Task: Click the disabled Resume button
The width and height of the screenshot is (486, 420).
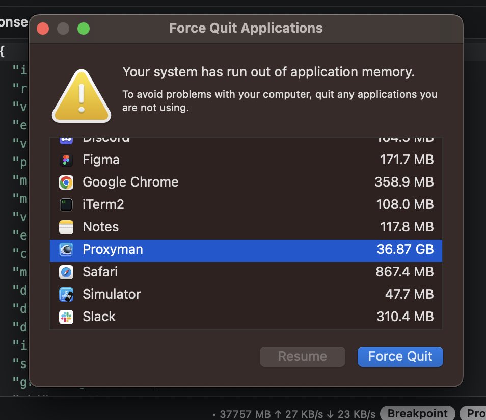Action: [303, 357]
